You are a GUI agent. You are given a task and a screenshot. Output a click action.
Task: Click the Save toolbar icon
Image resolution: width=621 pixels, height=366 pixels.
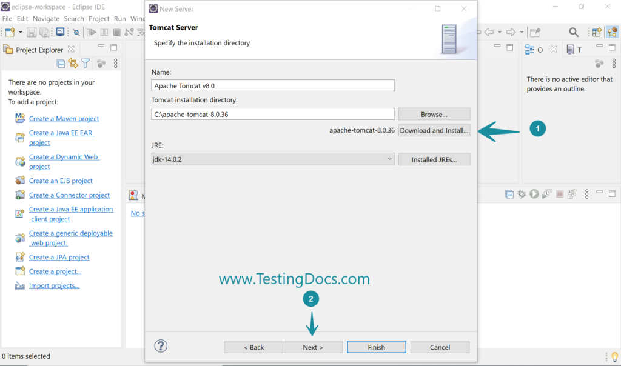(32, 32)
